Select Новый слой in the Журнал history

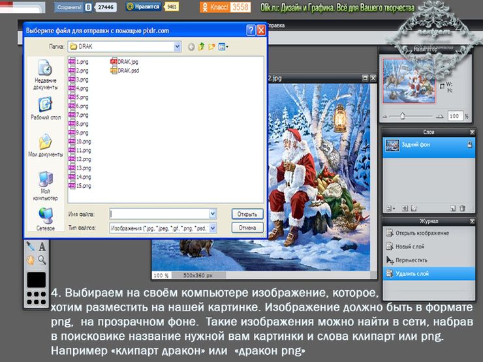(428, 247)
